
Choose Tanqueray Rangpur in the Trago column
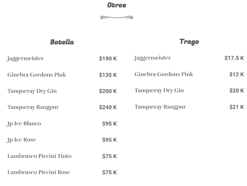pyautogui.click(x=160, y=107)
